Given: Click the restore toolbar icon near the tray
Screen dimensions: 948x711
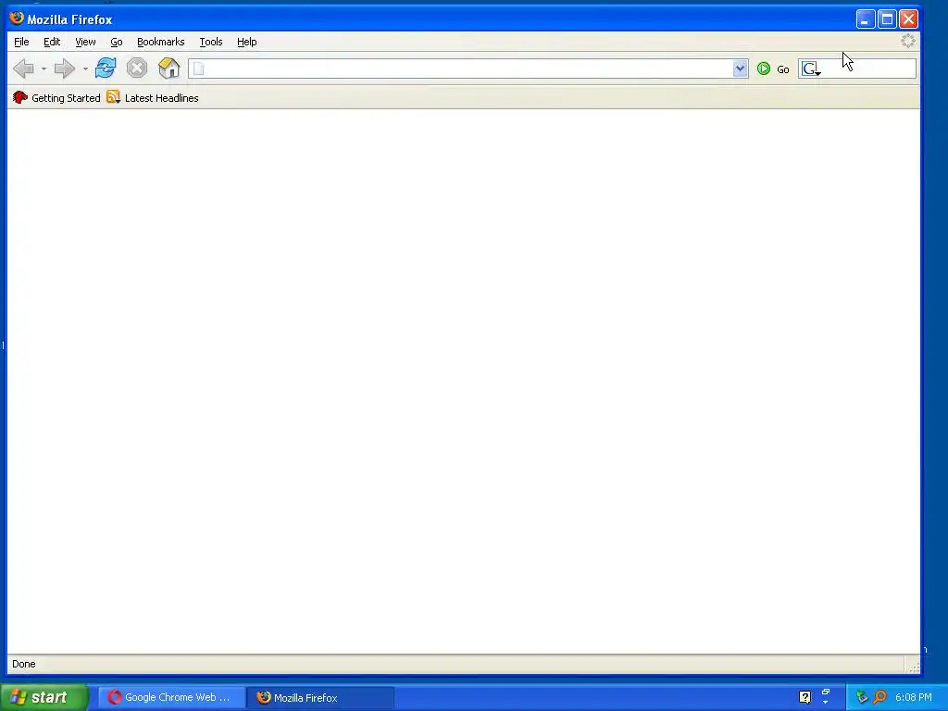Looking at the screenshot, I should 825,692.
